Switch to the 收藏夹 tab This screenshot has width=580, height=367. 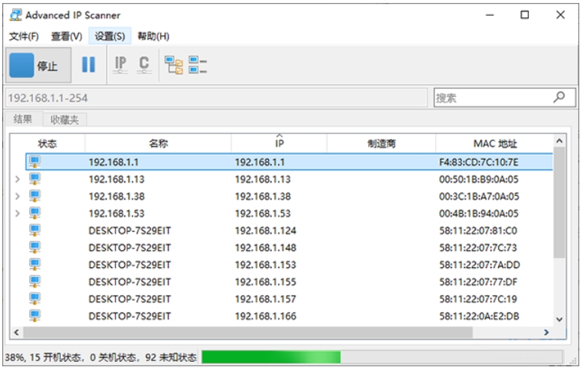65,120
